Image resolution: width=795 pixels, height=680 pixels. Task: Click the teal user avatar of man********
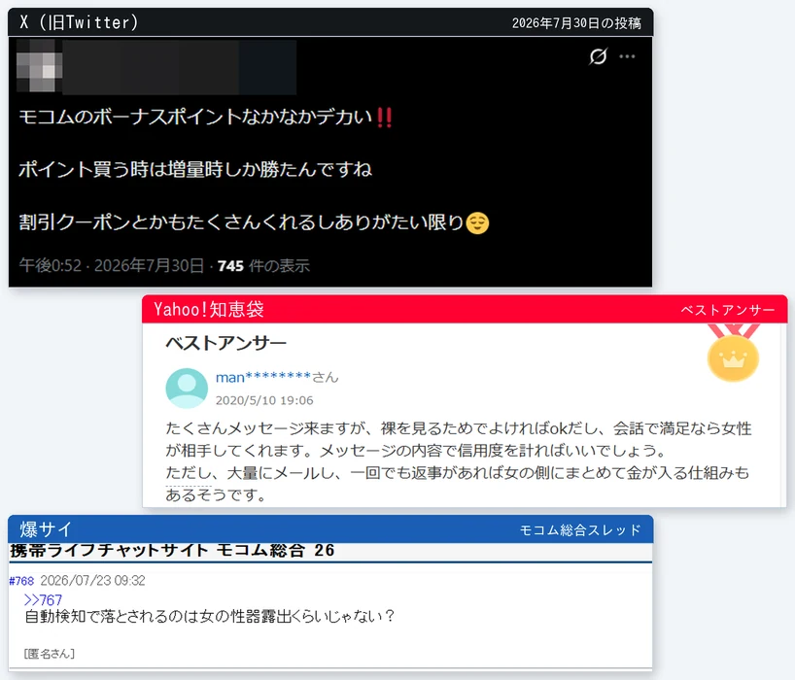click(x=187, y=389)
